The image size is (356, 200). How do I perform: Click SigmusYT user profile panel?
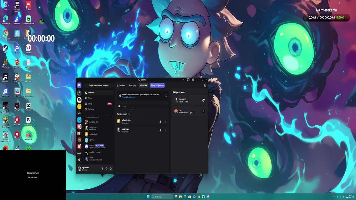pyautogui.click(x=88, y=169)
